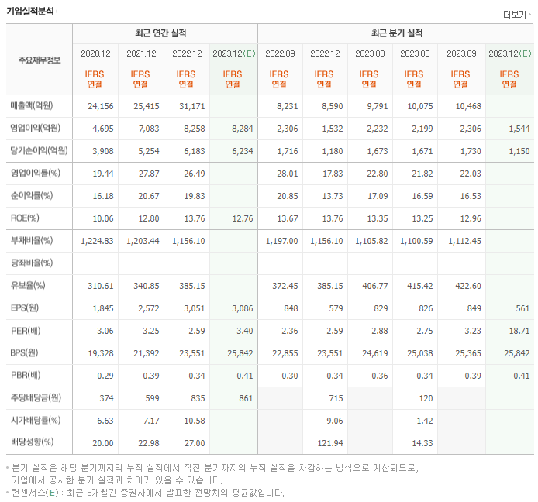This screenshot has width=538, height=502.
Task: Click operating margin value 19.44
Action: click(103, 174)
